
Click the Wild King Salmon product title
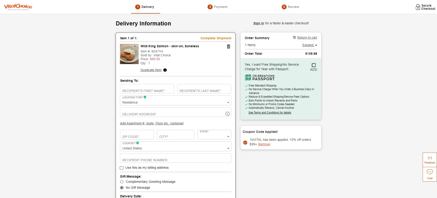coord(170,46)
